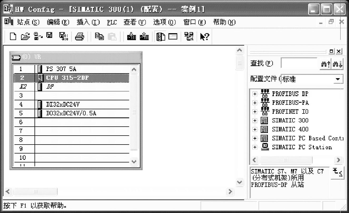This screenshot has height=213, width=349.
Task: Click Upload from module icon
Action: pos(144,37)
